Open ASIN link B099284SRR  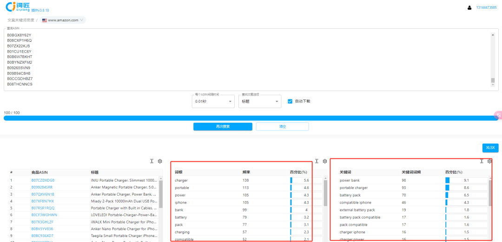(x=42, y=187)
